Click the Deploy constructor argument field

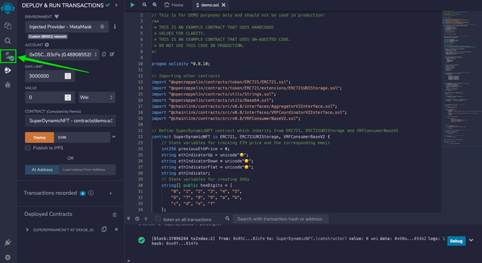click(x=82, y=137)
